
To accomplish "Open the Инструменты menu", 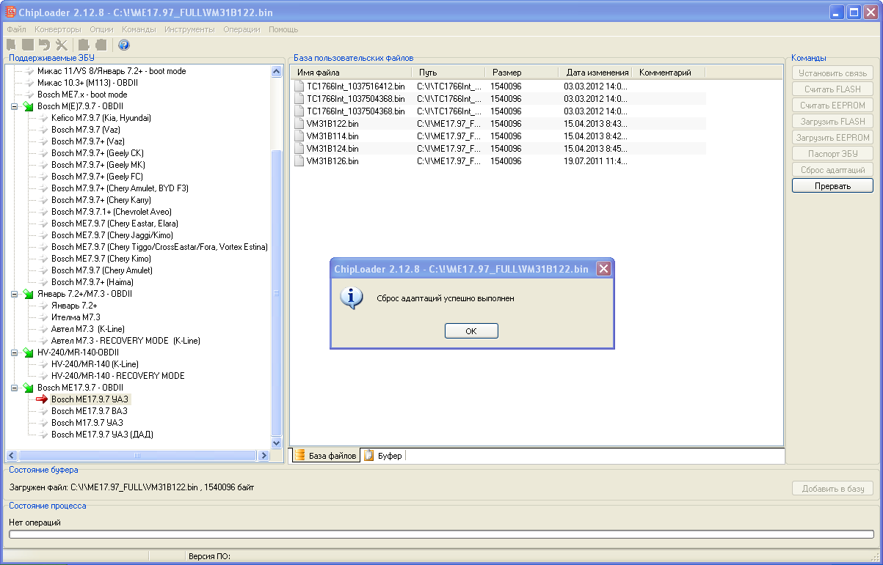I will pos(189,29).
